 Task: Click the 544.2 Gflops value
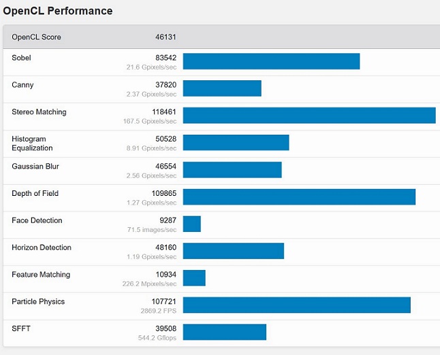157,338
